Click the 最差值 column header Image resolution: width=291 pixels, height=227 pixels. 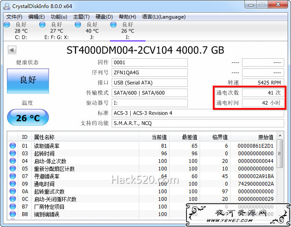[185, 137]
